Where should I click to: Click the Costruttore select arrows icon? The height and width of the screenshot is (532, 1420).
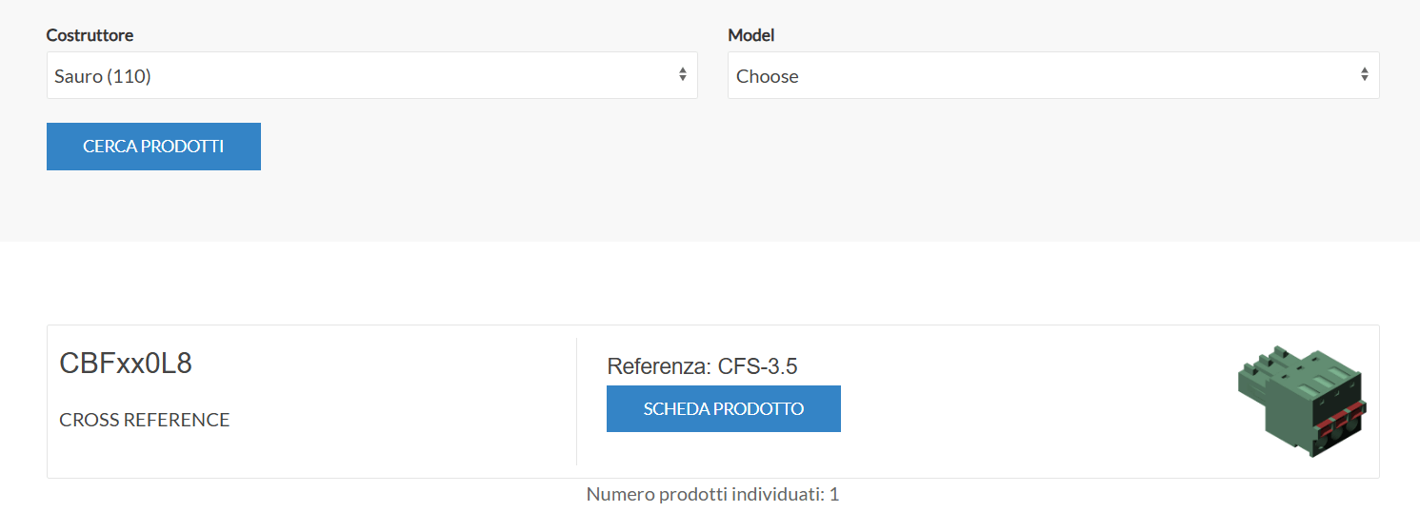(x=683, y=75)
